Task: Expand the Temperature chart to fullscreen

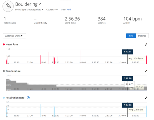Action: coord(146,71)
